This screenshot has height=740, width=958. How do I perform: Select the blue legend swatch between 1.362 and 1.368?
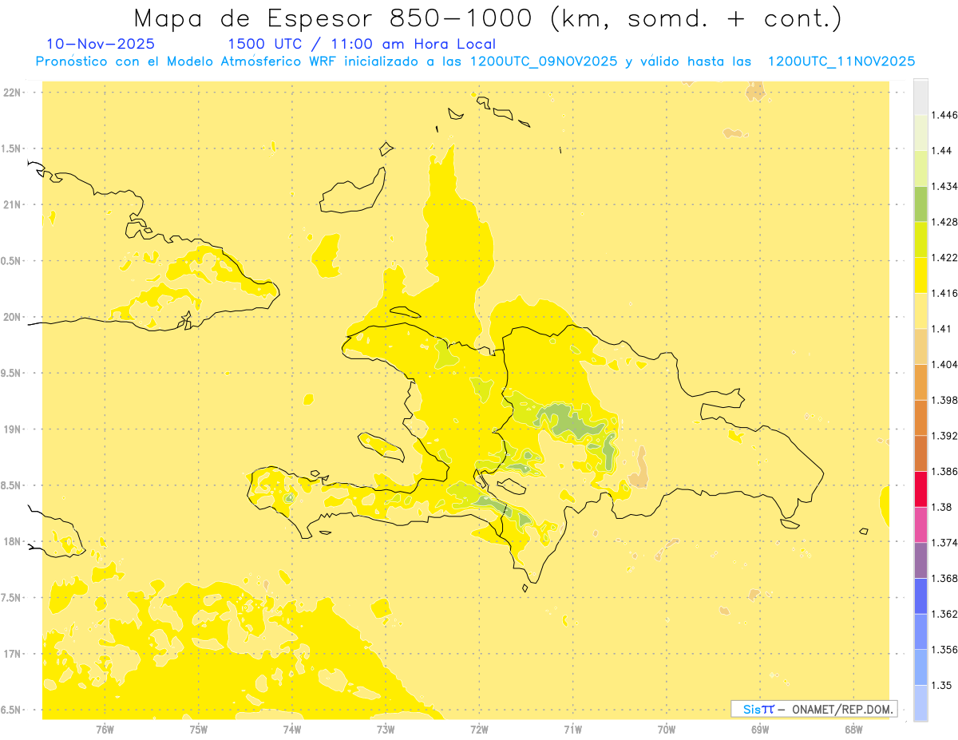point(920,596)
